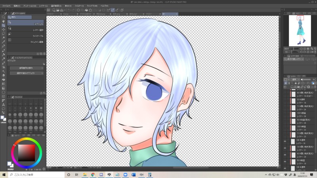The width and height of the screenshot is (317, 178).
Task: Show hidden layer 18 copy
Action: tap(285, 94)
